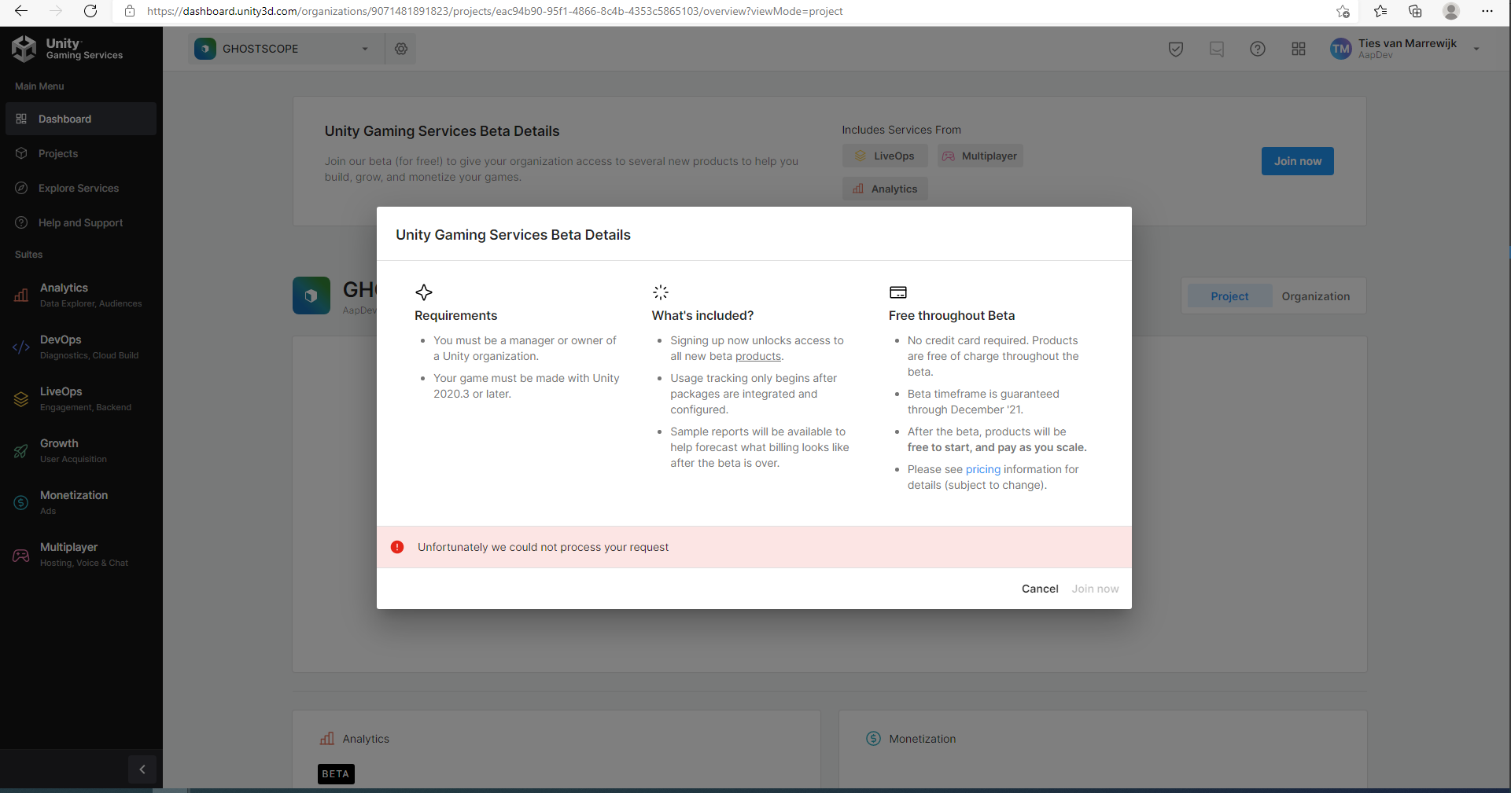Open the browser profile icon
1511x793 pixels.
point(1451,11)
